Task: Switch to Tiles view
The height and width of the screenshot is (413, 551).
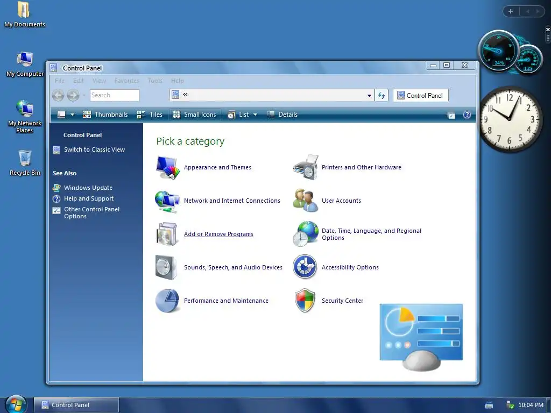Action: [150, 115]
